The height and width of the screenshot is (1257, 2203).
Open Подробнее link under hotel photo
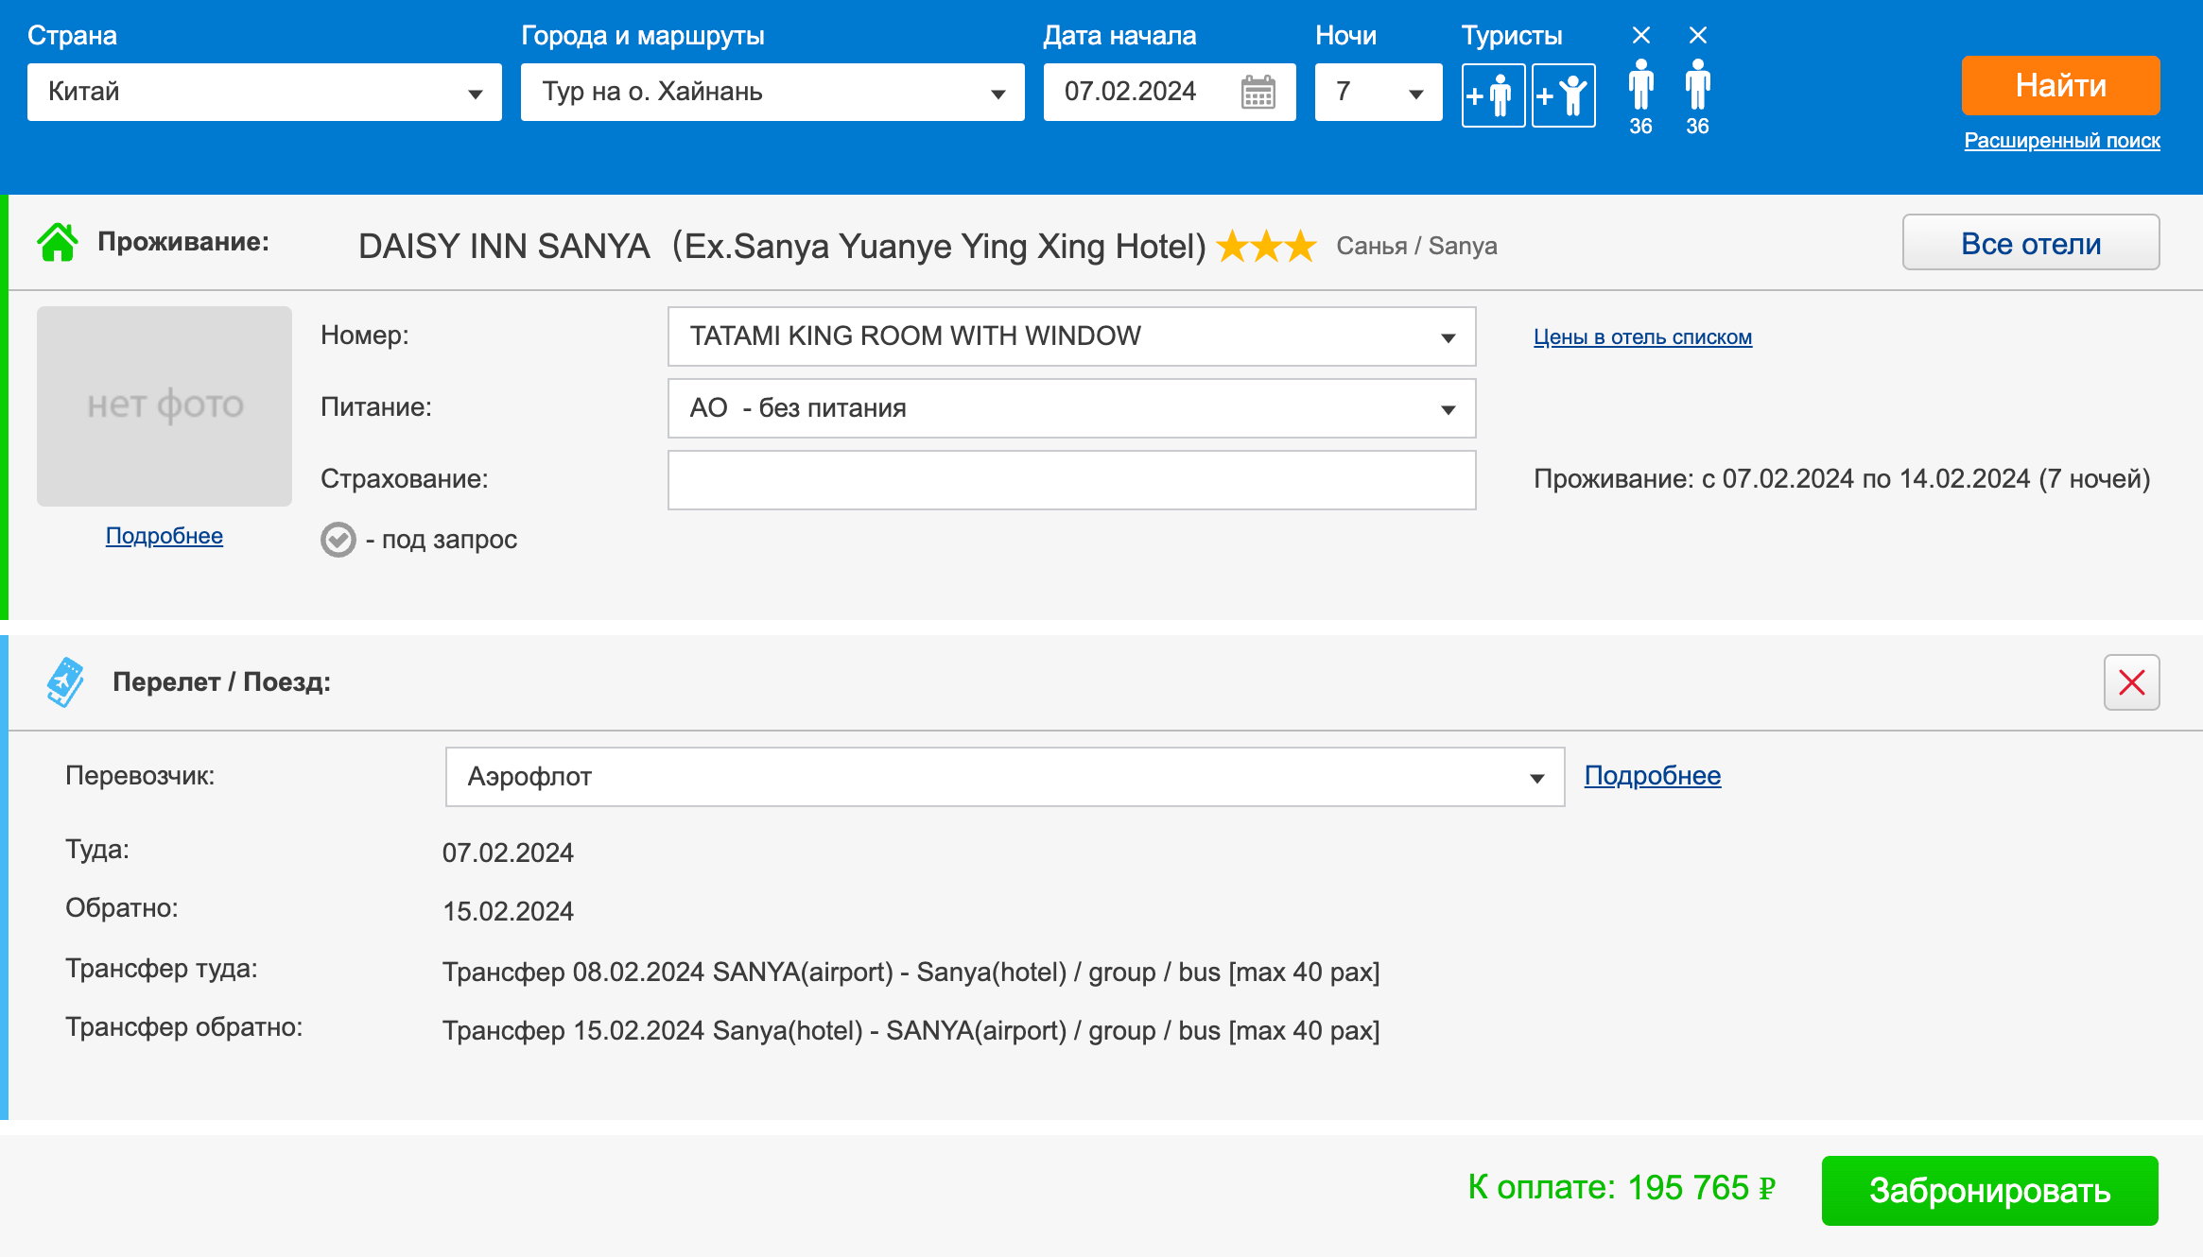[x=165, y=536]
